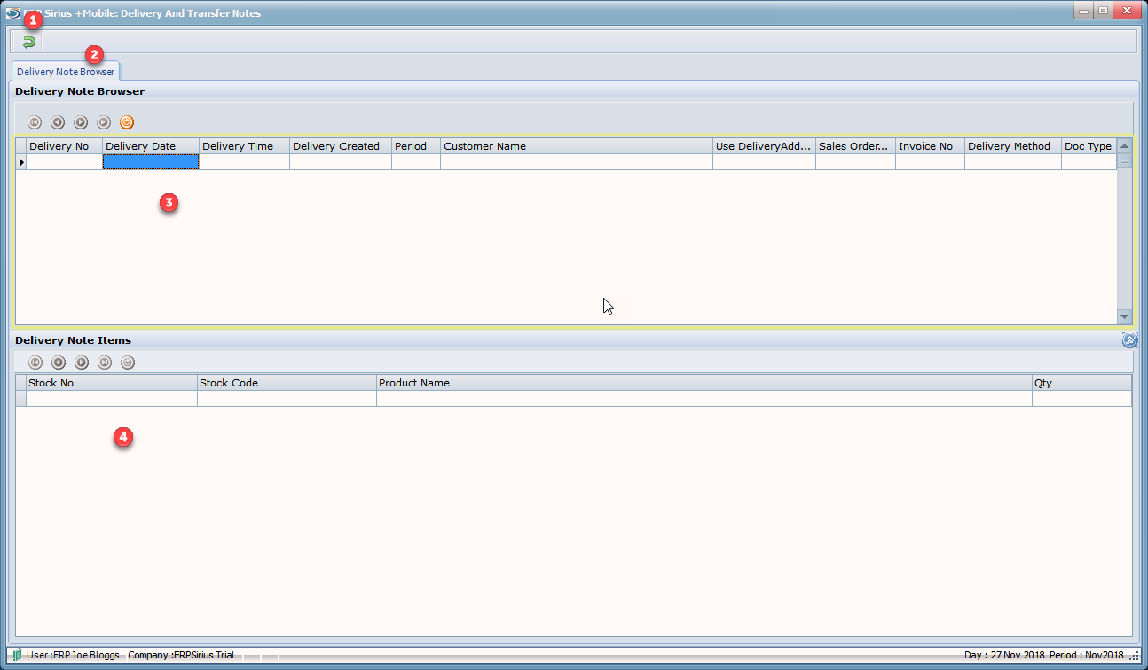The width and height of the screenshot is (1148, 670).
Task: Click 'Period : Nov2018' in status bar
Action: [1087, 655]
